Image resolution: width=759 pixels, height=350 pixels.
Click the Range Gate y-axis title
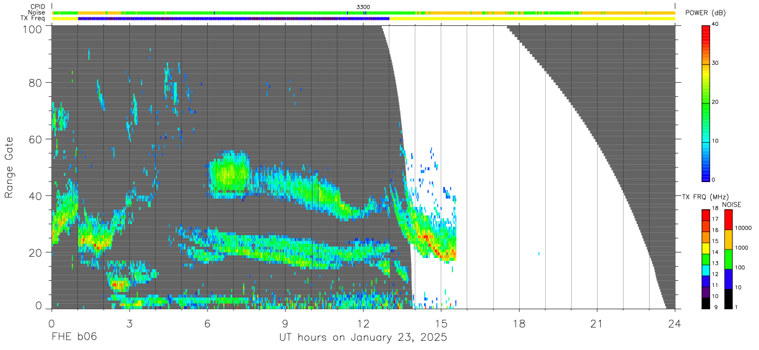[x=9, y=167]
